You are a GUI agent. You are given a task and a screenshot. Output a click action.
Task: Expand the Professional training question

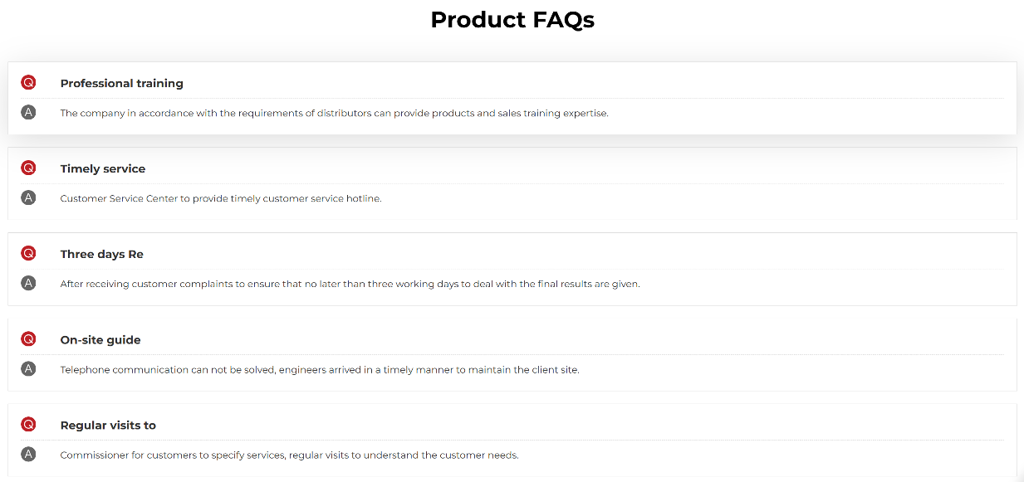(121, 84)
